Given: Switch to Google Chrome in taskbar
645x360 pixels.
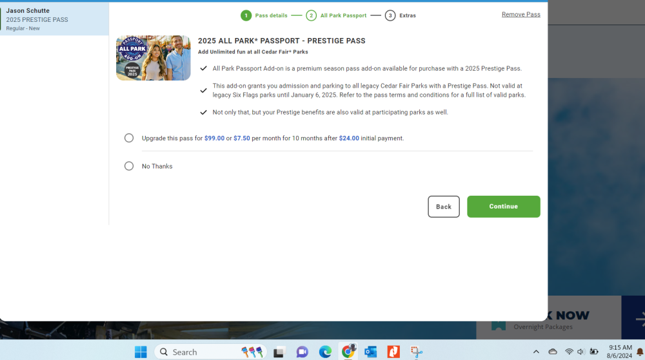Looking at the screenshot, I should (x=348, y=352).
